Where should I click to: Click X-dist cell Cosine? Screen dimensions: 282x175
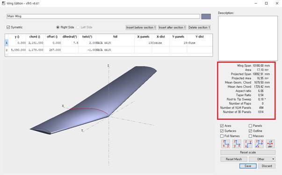point(160,43)
